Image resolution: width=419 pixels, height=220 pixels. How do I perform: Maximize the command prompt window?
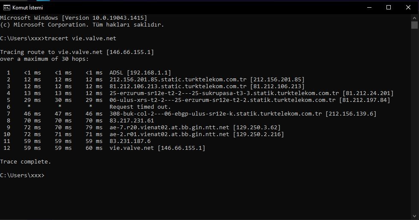388,7
